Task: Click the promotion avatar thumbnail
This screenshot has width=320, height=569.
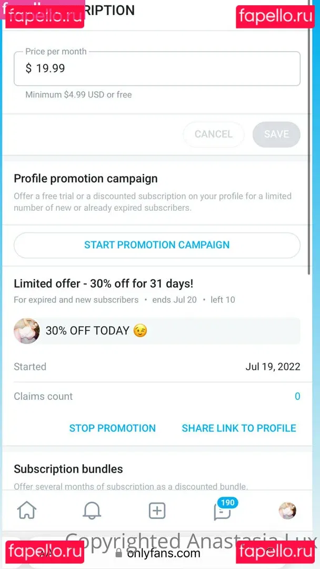Action: pyautogui.click(x=26, y=331)
